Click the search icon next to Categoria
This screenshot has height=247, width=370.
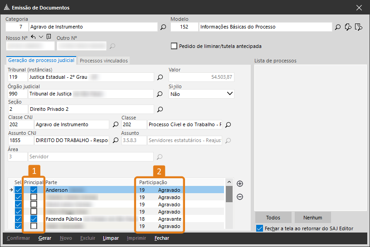163,27
